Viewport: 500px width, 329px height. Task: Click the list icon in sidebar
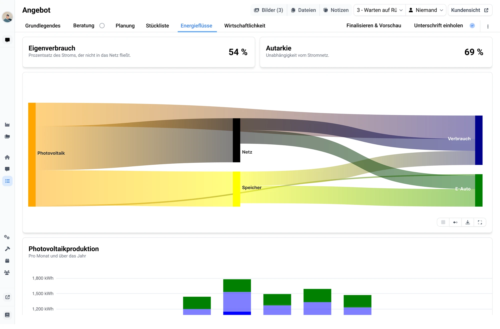7,181
